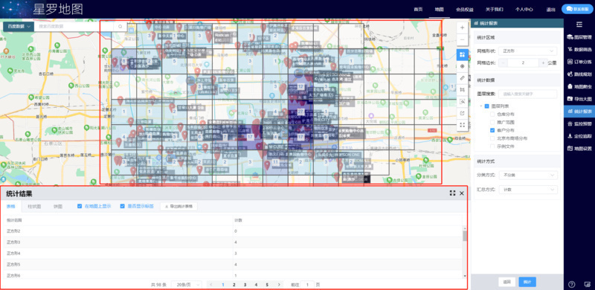Open the 汇总方式 dropdown
The height and width of the screenshot is (290, 595).
coord(528,190)
